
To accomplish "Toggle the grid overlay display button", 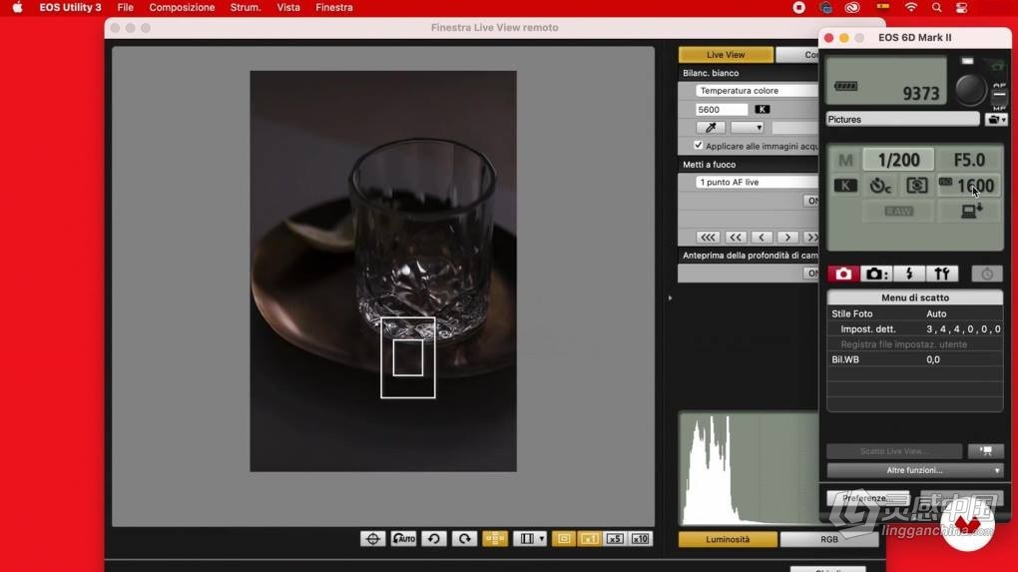I will (x=495, y=538).
